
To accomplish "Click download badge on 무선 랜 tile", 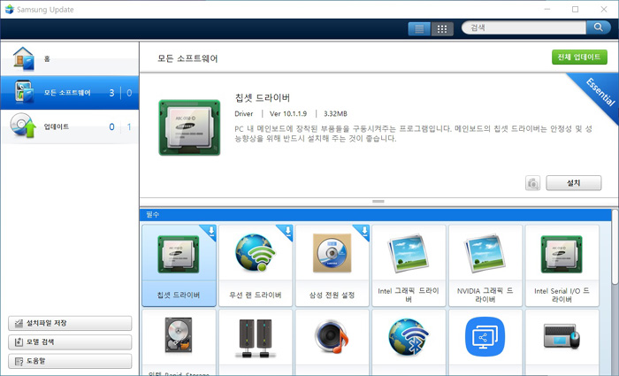I will pyautogui.click(x=287, y=231).
